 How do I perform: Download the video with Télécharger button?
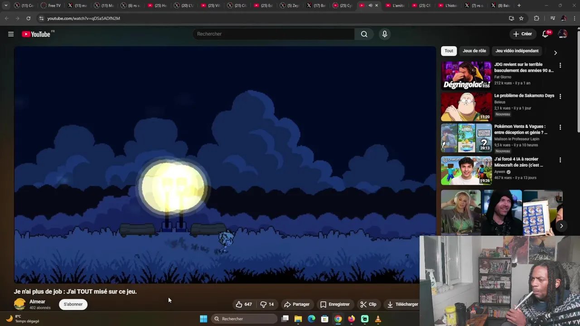click(x=402, y=304)
